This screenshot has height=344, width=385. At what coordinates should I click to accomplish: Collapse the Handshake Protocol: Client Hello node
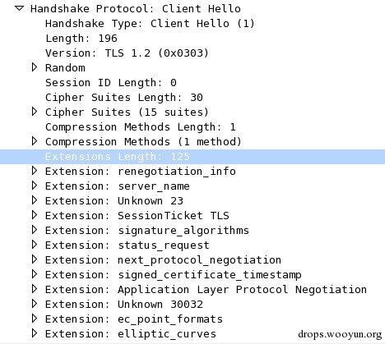pos(20,8)
